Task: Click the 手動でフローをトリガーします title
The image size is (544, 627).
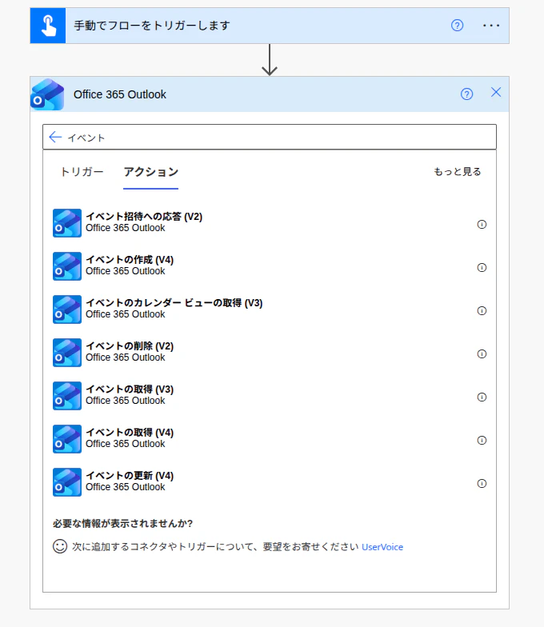Action: pos(152,26)
